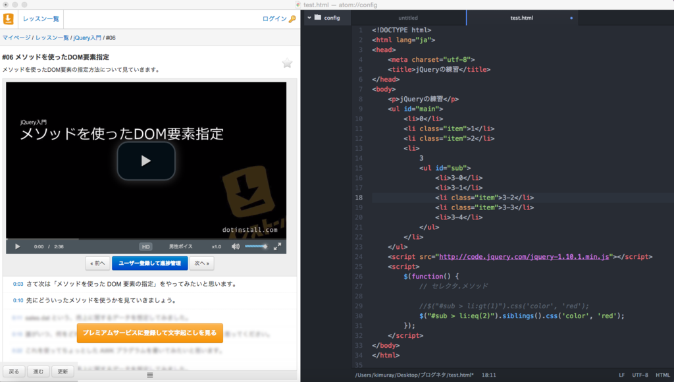Change the HTML grammar selector
Viewport: 674px width, 382px height.
tap(662, 375)
